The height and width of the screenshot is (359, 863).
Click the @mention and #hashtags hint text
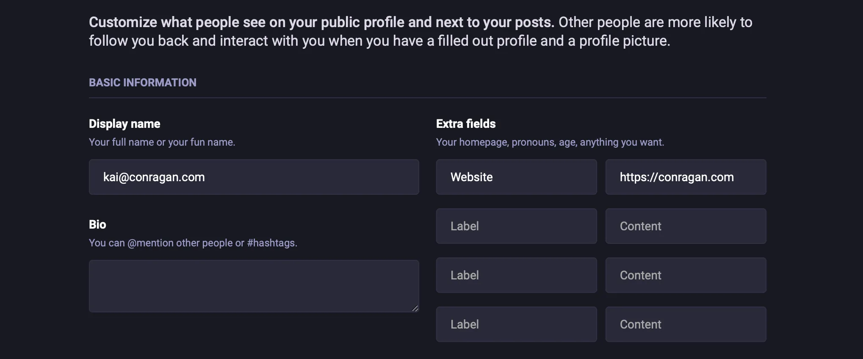(193, 243)
